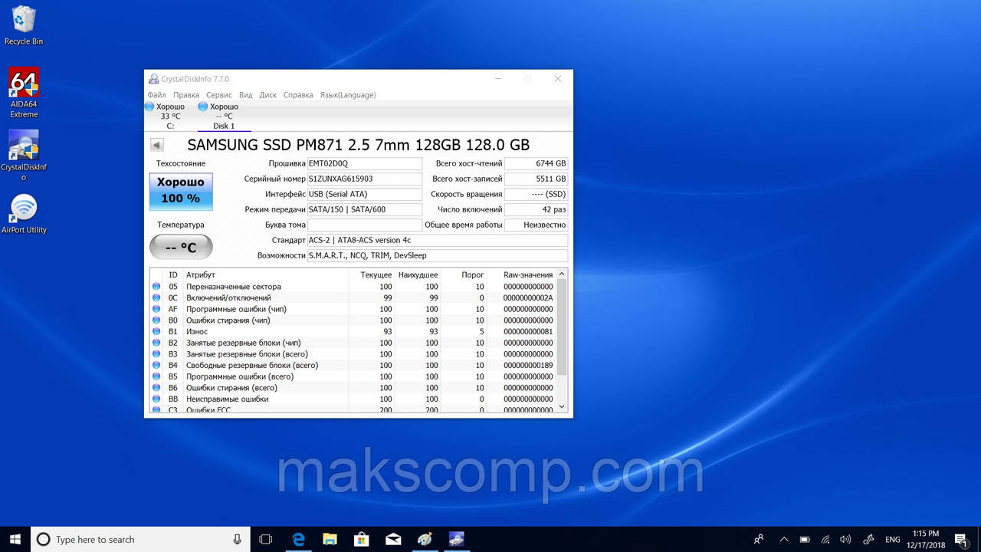
Task: Open Windows Ink Workspace pen icon
Action: (x=868, y=539)
